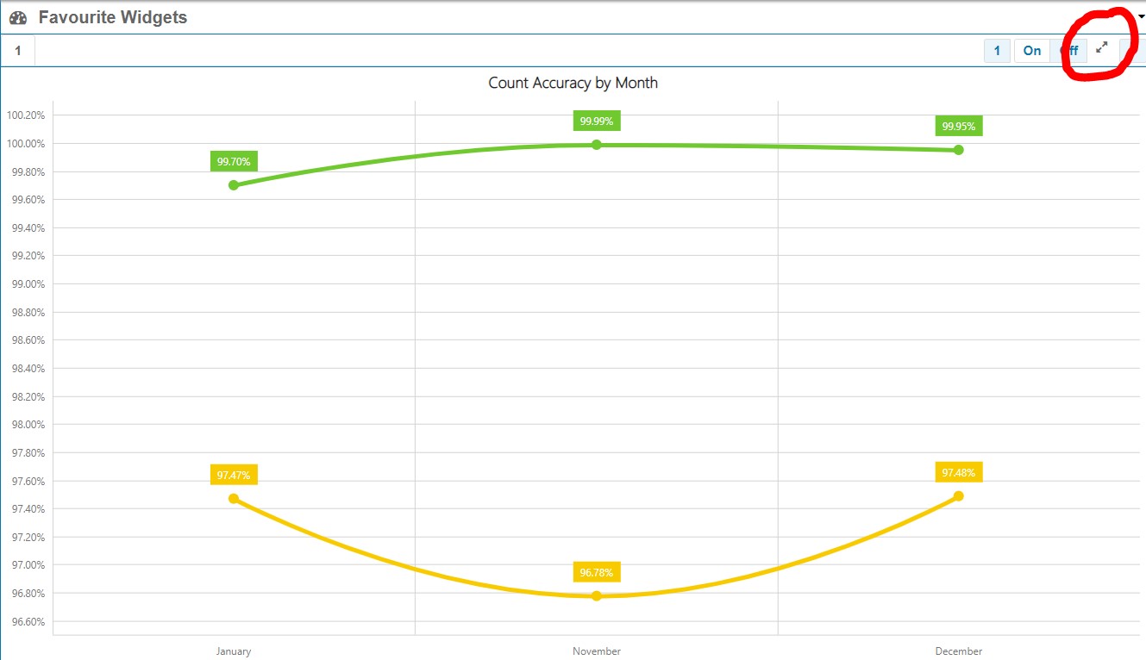The width and height of the screenshot is (1146, 660).
Task: Switch the toggle to On
Action: point(1031,51)
